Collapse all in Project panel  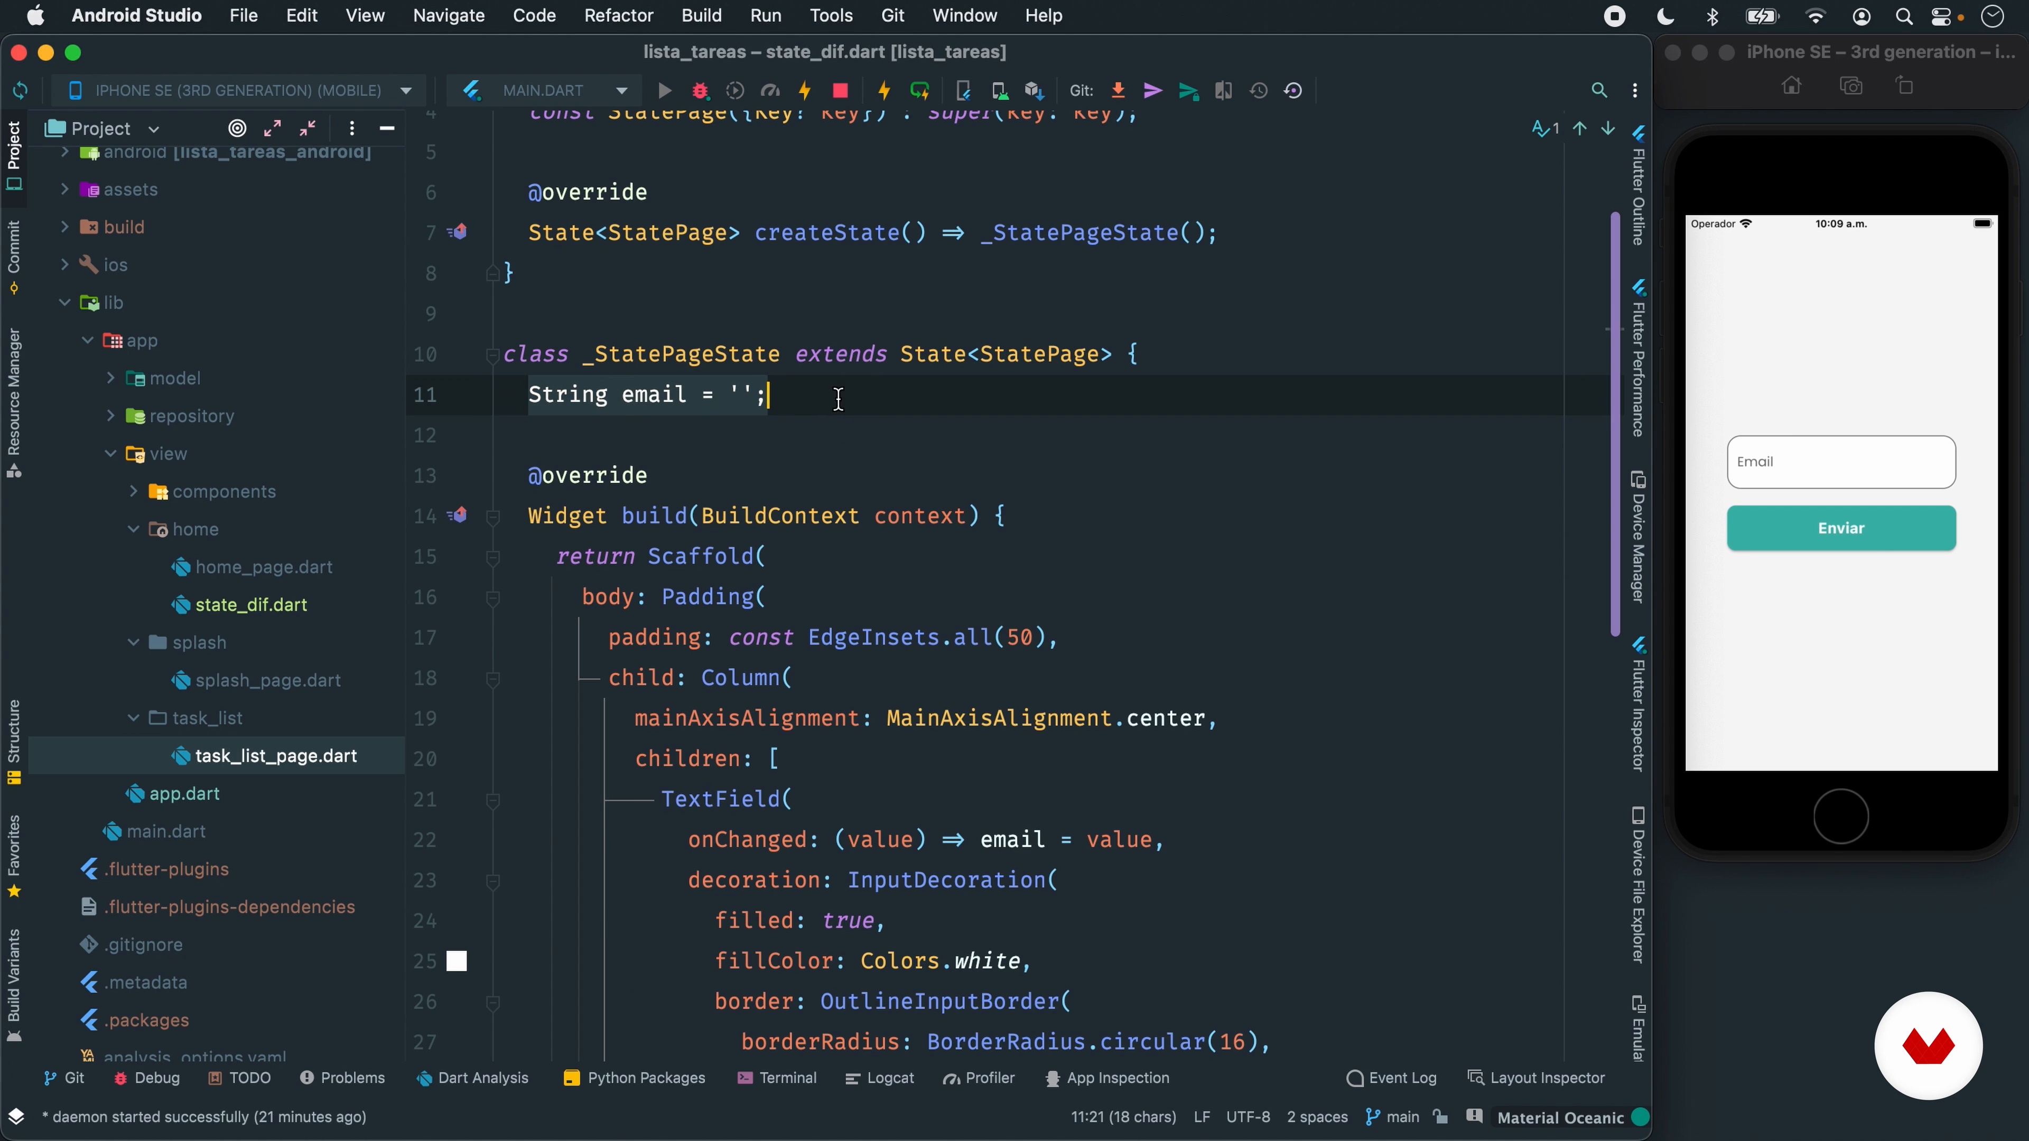[x=308, y=127]
